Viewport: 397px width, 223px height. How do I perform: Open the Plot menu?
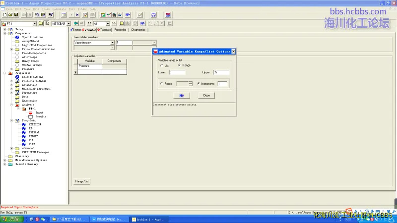pos(71,9)
